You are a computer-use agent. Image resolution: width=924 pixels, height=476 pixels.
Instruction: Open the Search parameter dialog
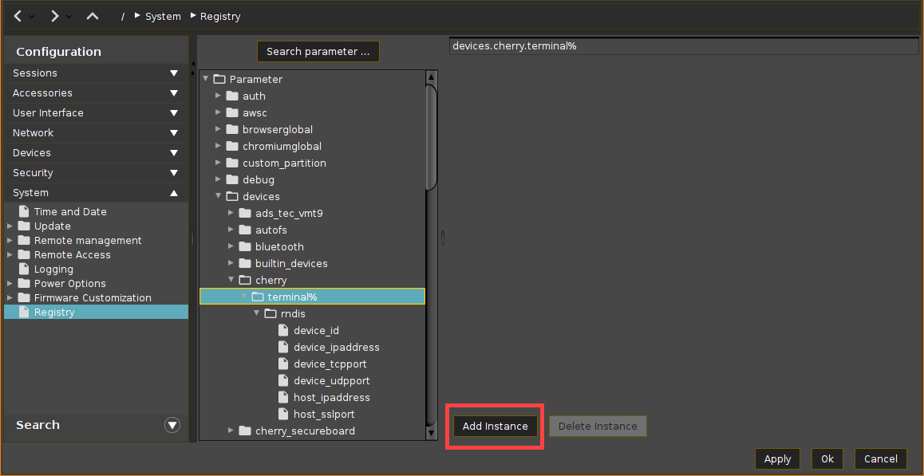tap(318, 52)
